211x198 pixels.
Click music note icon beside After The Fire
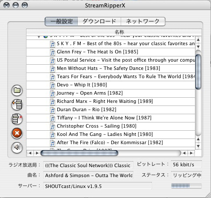coord(53,143)
